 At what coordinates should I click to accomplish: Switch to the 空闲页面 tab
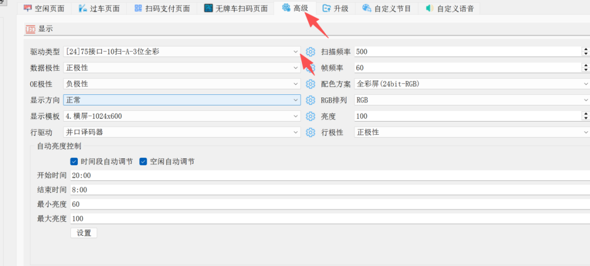point(44,9)
